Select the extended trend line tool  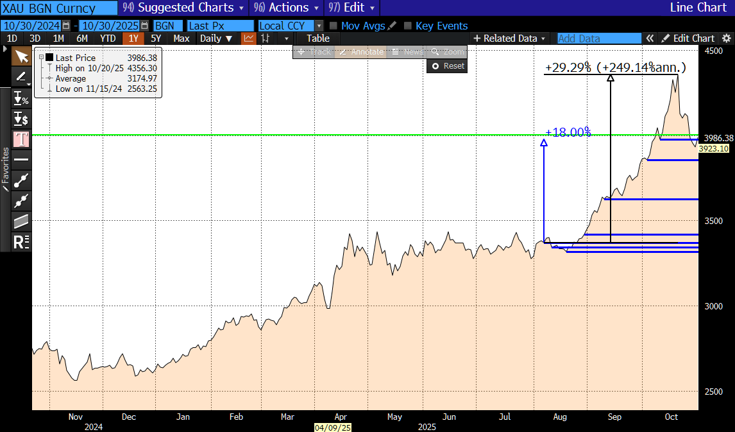click(21, 201)
